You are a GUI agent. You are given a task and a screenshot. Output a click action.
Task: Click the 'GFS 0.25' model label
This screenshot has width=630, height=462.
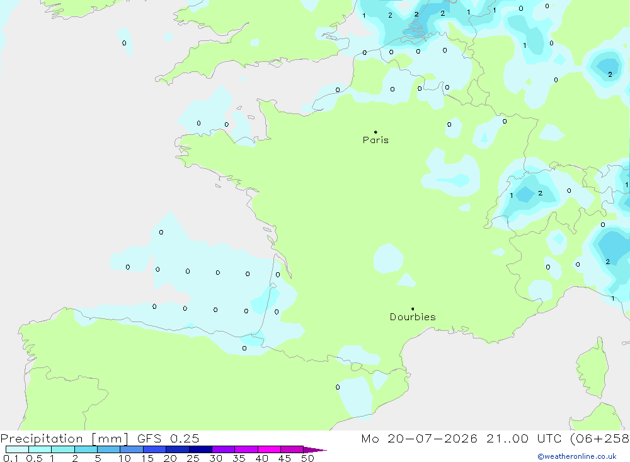coord(168,438)
